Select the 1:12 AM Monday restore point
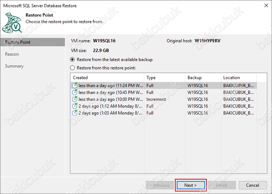272x194 pixels. 163,106
